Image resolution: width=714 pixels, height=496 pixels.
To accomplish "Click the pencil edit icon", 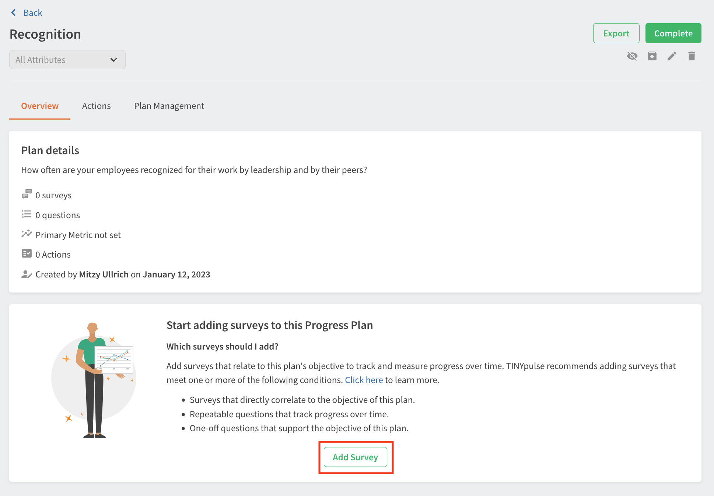I will coord(672,56).
